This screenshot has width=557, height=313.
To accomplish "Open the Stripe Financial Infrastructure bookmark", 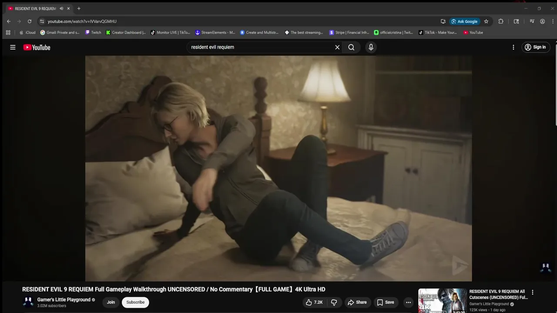I will (349, 33).
